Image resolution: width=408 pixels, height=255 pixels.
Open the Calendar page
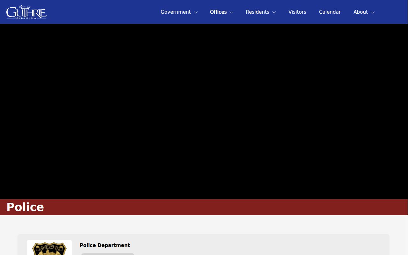pos(330,12)
